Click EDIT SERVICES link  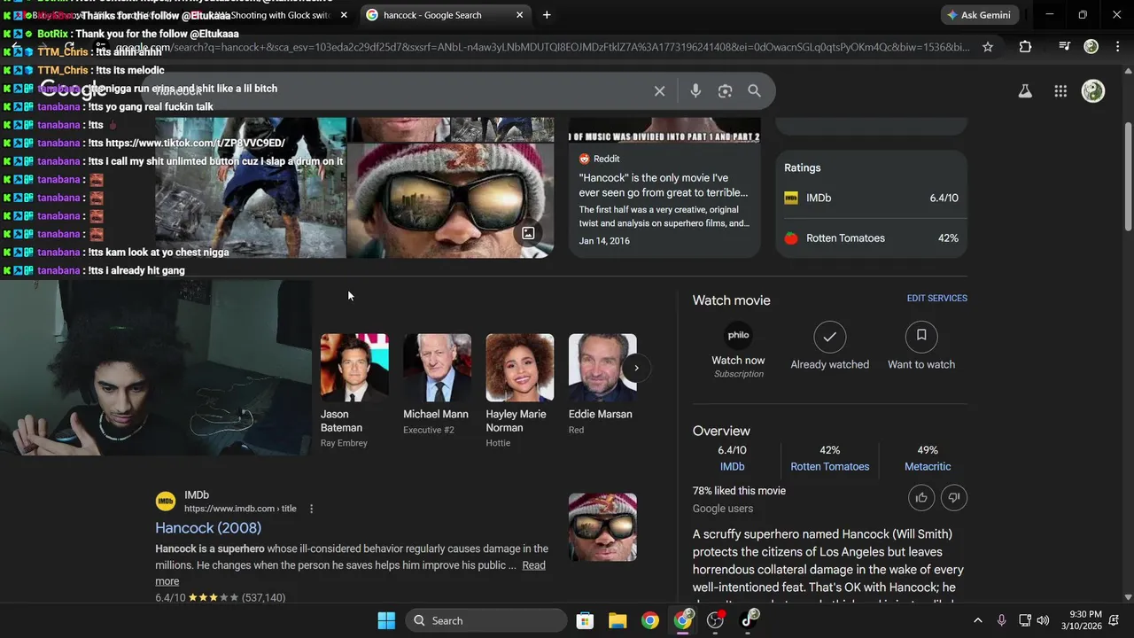pos(936,299)
